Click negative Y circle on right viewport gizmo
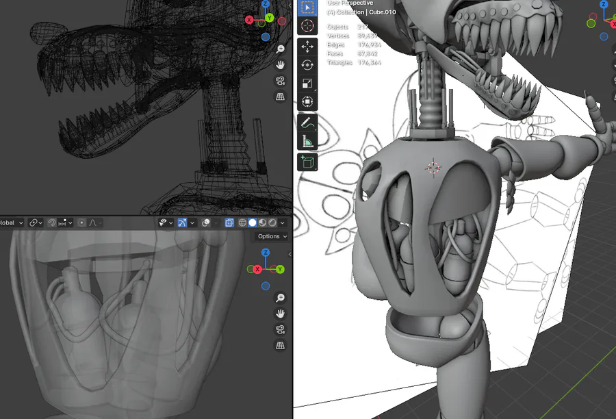The width and height of the screenshot is (616, 419). (591, 23)
